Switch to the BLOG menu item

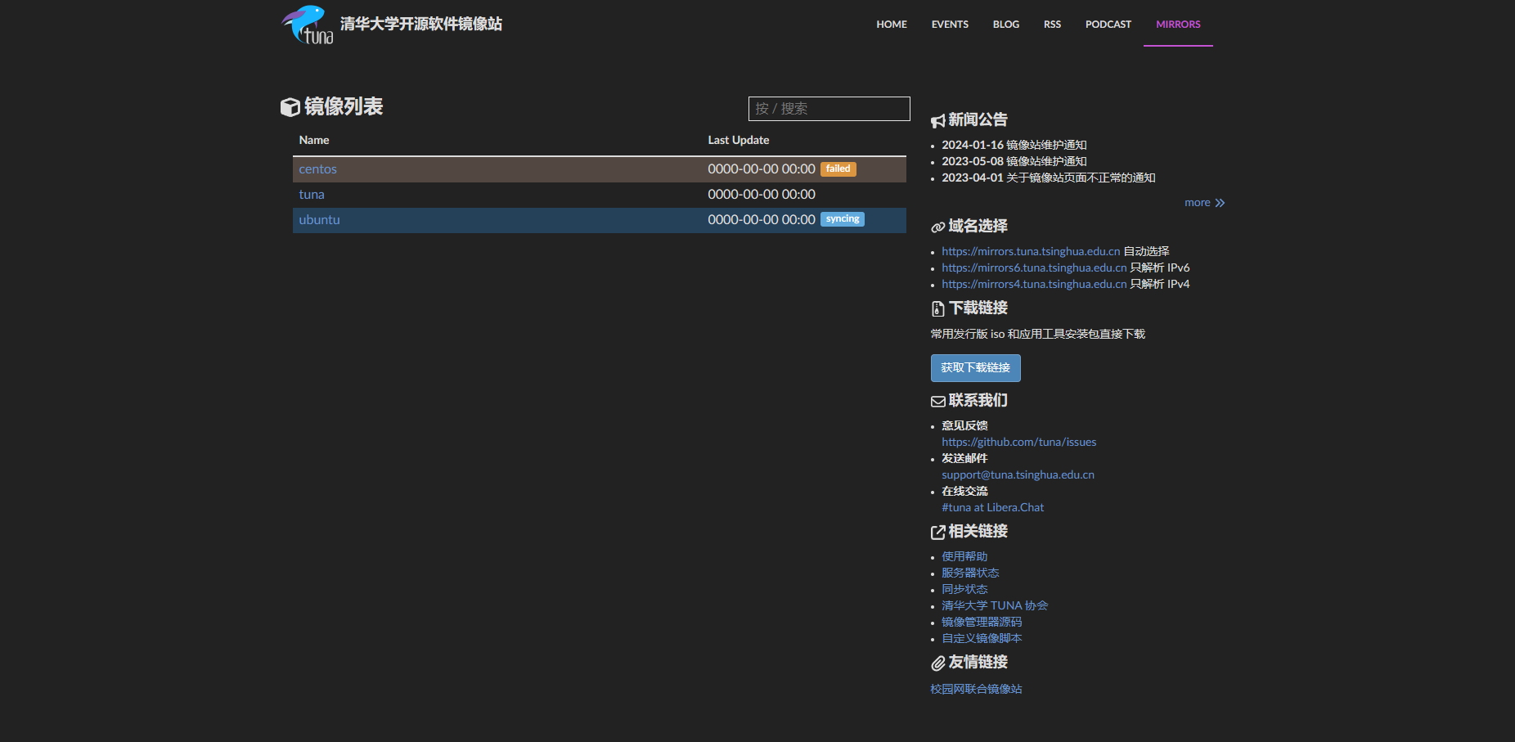tap(1005, 25)
